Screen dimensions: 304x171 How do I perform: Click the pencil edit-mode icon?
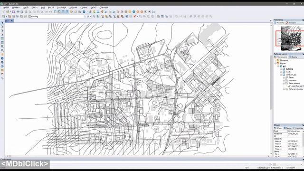point(88,17)
